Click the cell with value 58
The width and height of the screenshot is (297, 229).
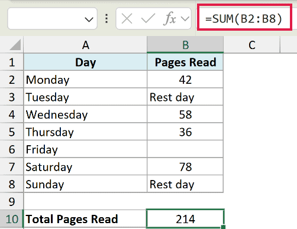click(185, 114)
